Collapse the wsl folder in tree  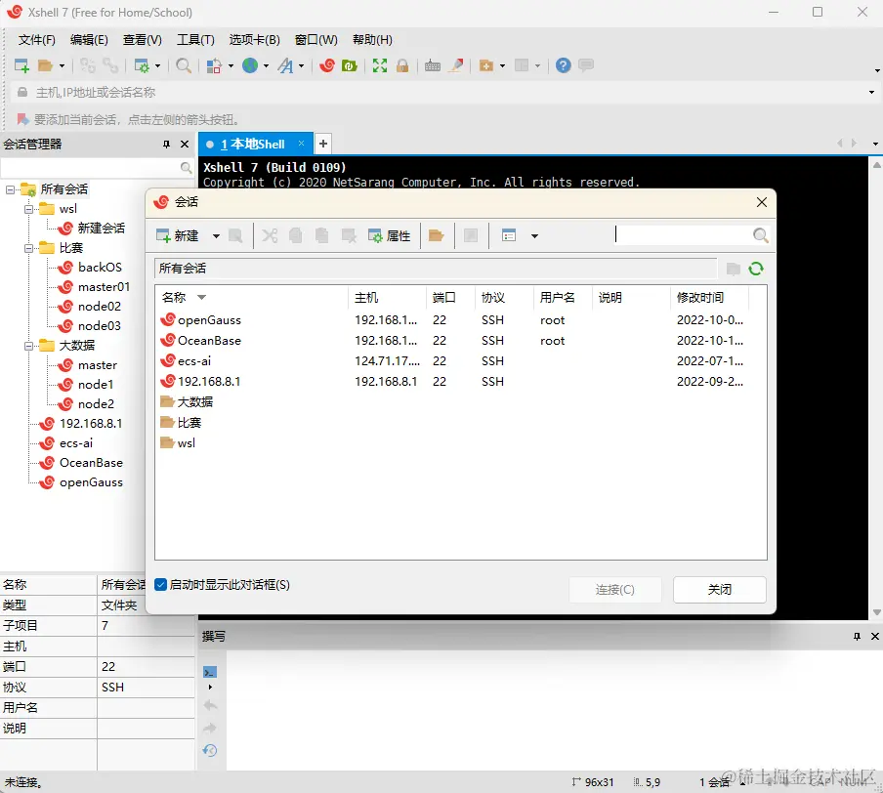[28, 210]
